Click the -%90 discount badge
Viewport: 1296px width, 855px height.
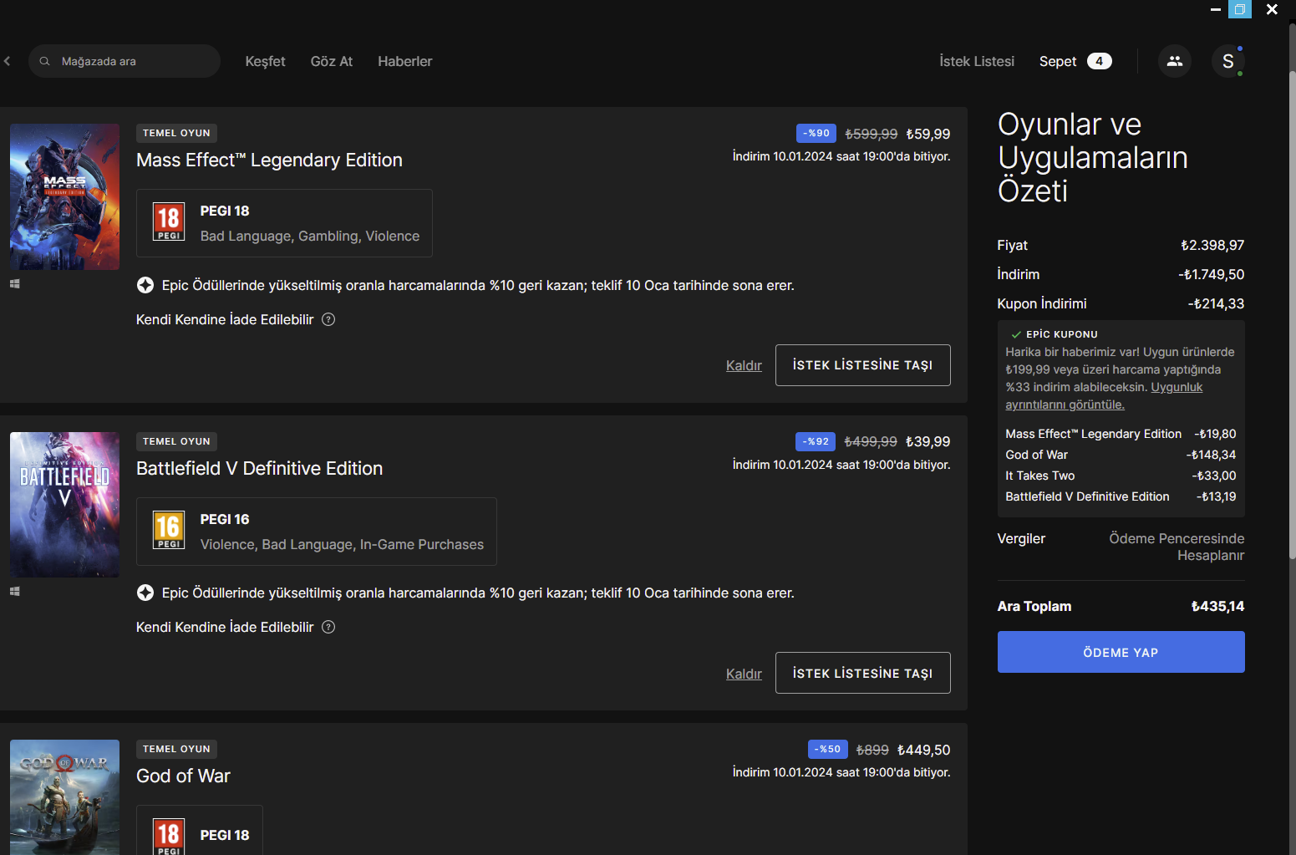(x=816, y=133)
